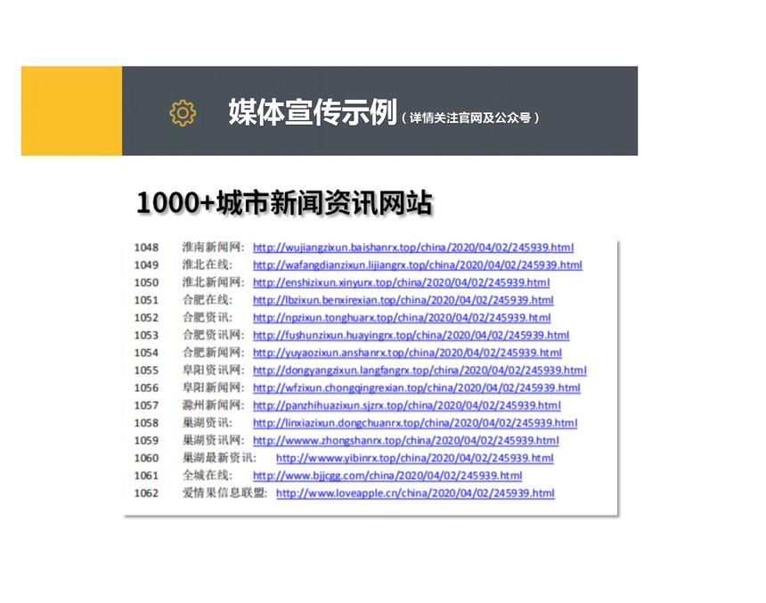
Task: Click row number 1050
Action: pos(147,283)
